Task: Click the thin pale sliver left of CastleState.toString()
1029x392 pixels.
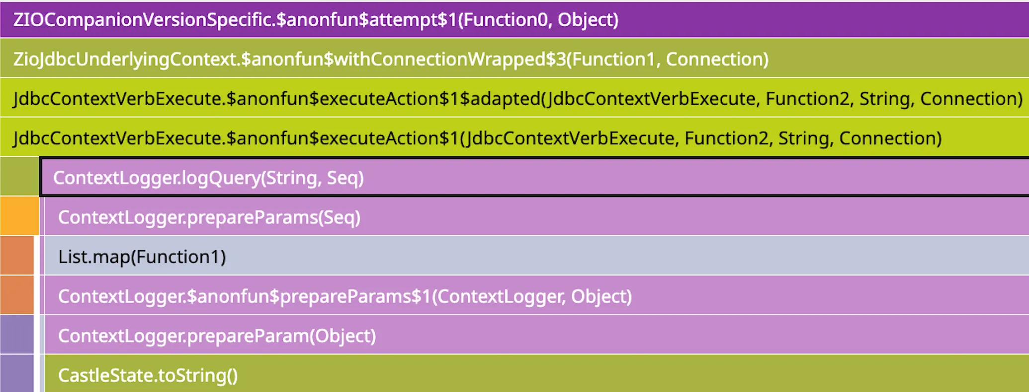Action: tap(42, 374)
